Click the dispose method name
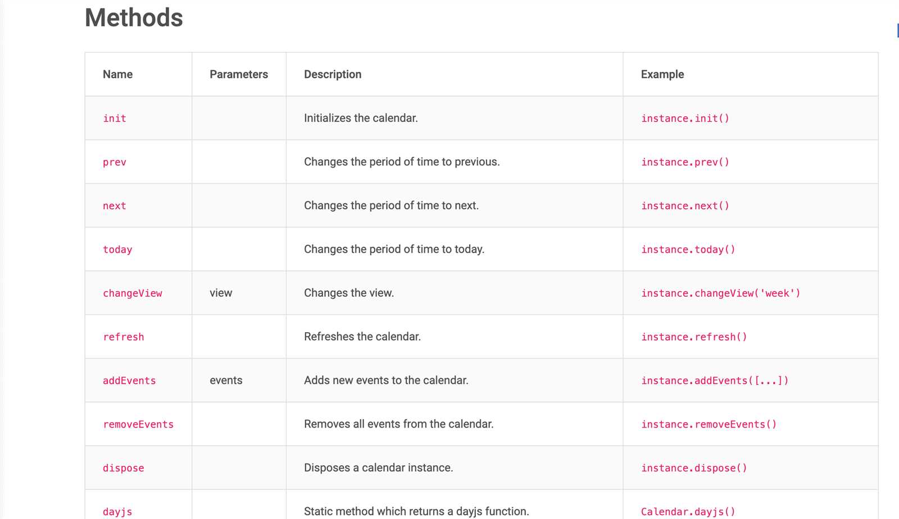The height and width of the screenshot is (519, 899). pyautogui.click(x=124, y=469)
